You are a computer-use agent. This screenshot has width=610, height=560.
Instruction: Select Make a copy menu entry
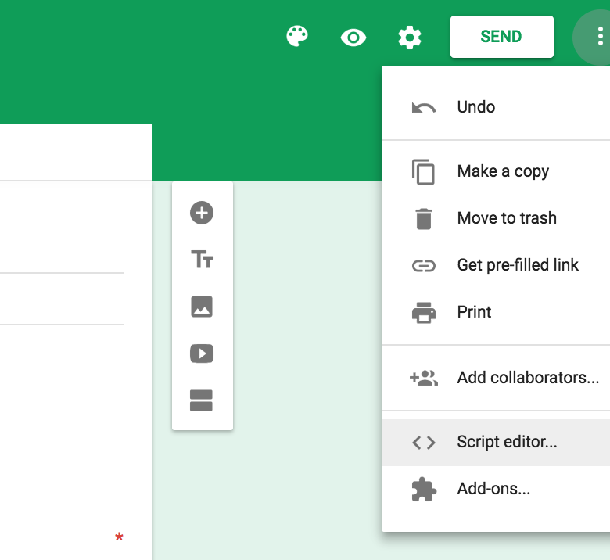coord(496,171)
